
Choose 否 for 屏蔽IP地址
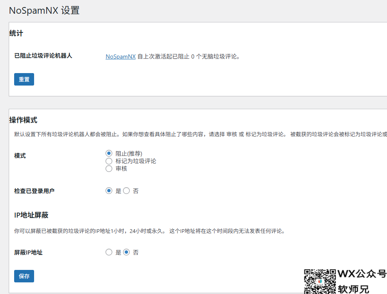click(x=126, y=252)
